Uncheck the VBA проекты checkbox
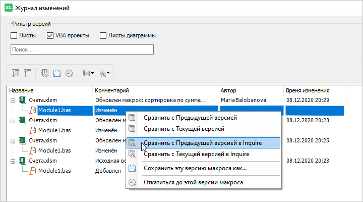 [x=50, y=35]
